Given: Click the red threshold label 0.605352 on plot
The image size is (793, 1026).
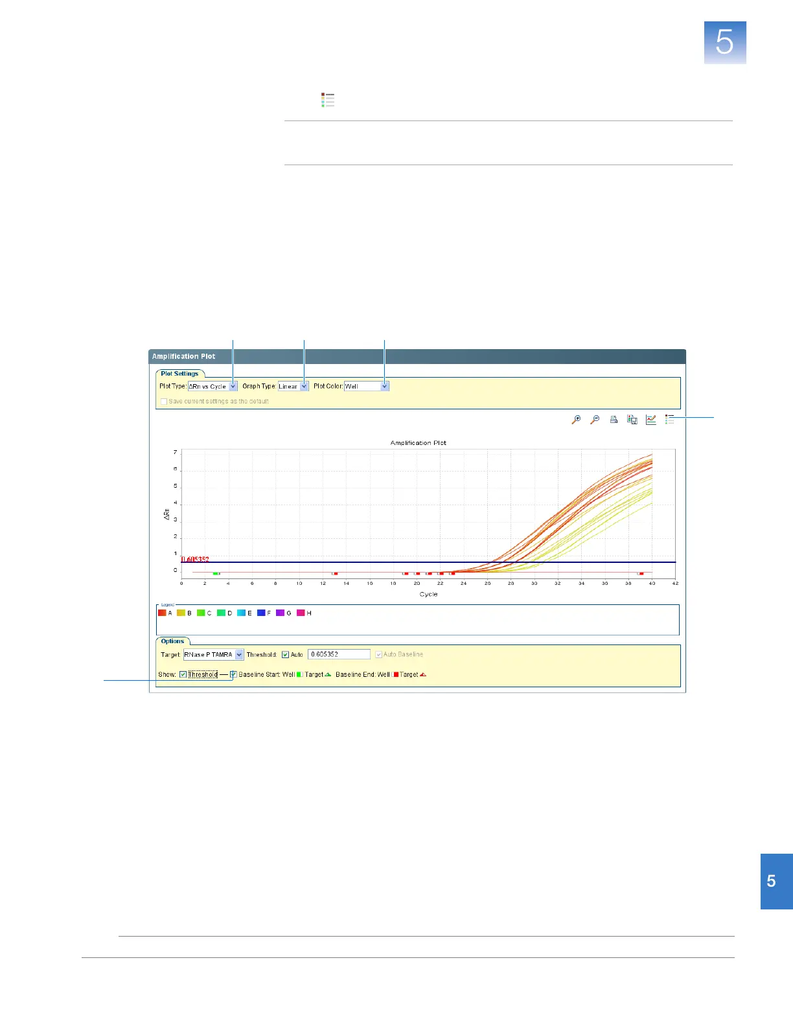Looking at the screenshot, I should pos(195,559).
